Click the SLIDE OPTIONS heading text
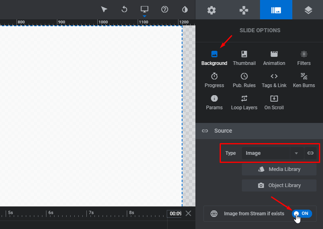Viewport: 323px width, 229px height. [260, 31]
